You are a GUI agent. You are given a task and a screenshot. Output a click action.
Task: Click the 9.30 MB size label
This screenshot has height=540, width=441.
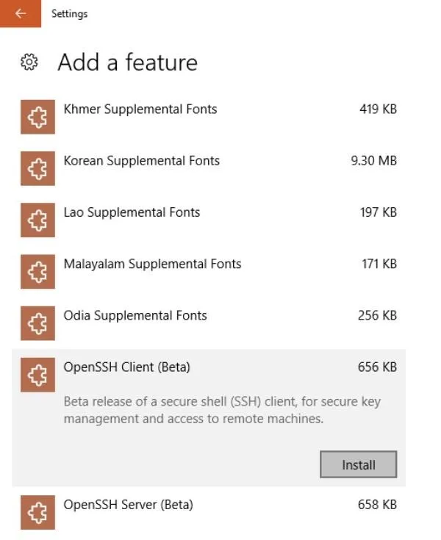[x=374, y=161]
